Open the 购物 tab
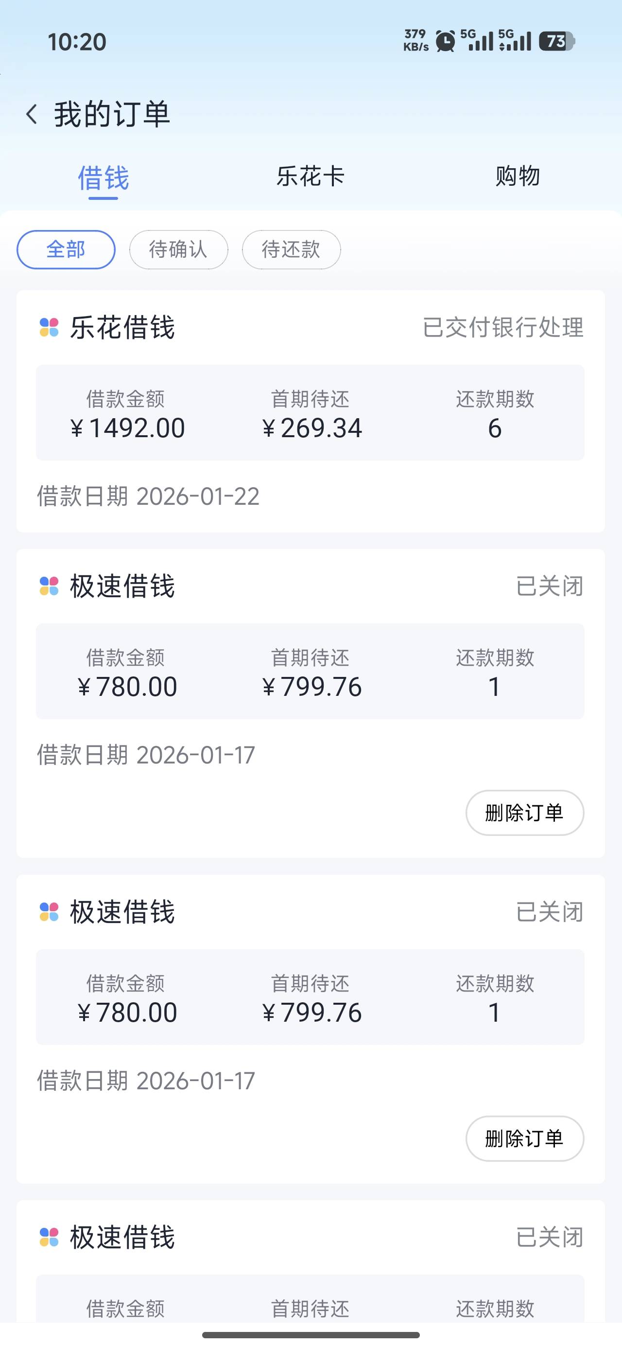The image size is (622, 1348). 518,177
